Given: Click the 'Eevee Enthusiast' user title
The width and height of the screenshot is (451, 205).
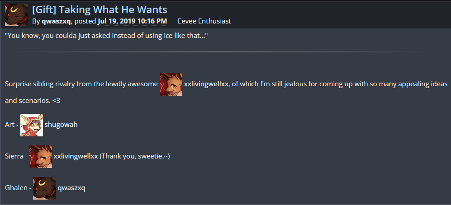Looking at the screenshot, I should tap(204, 21).
